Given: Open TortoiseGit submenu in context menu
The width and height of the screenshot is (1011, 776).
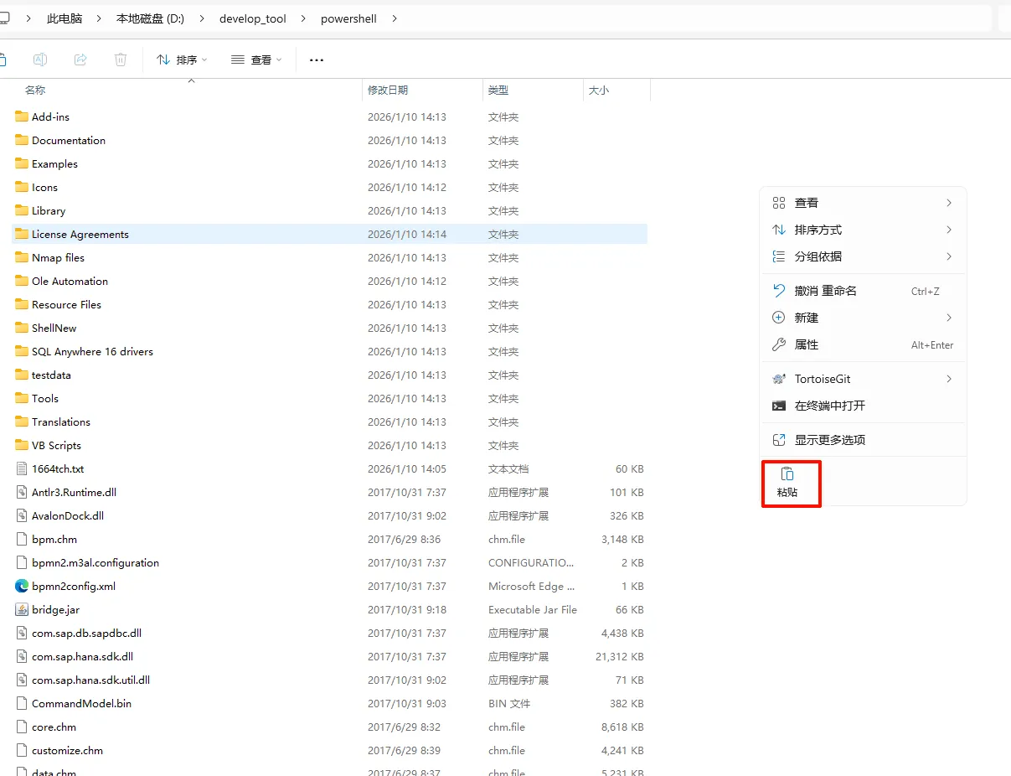Looking at the screenshot, I should [x=863, y=379].
